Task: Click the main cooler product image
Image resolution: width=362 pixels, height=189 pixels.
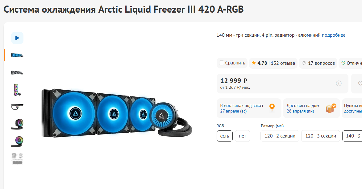Action: 117,113
